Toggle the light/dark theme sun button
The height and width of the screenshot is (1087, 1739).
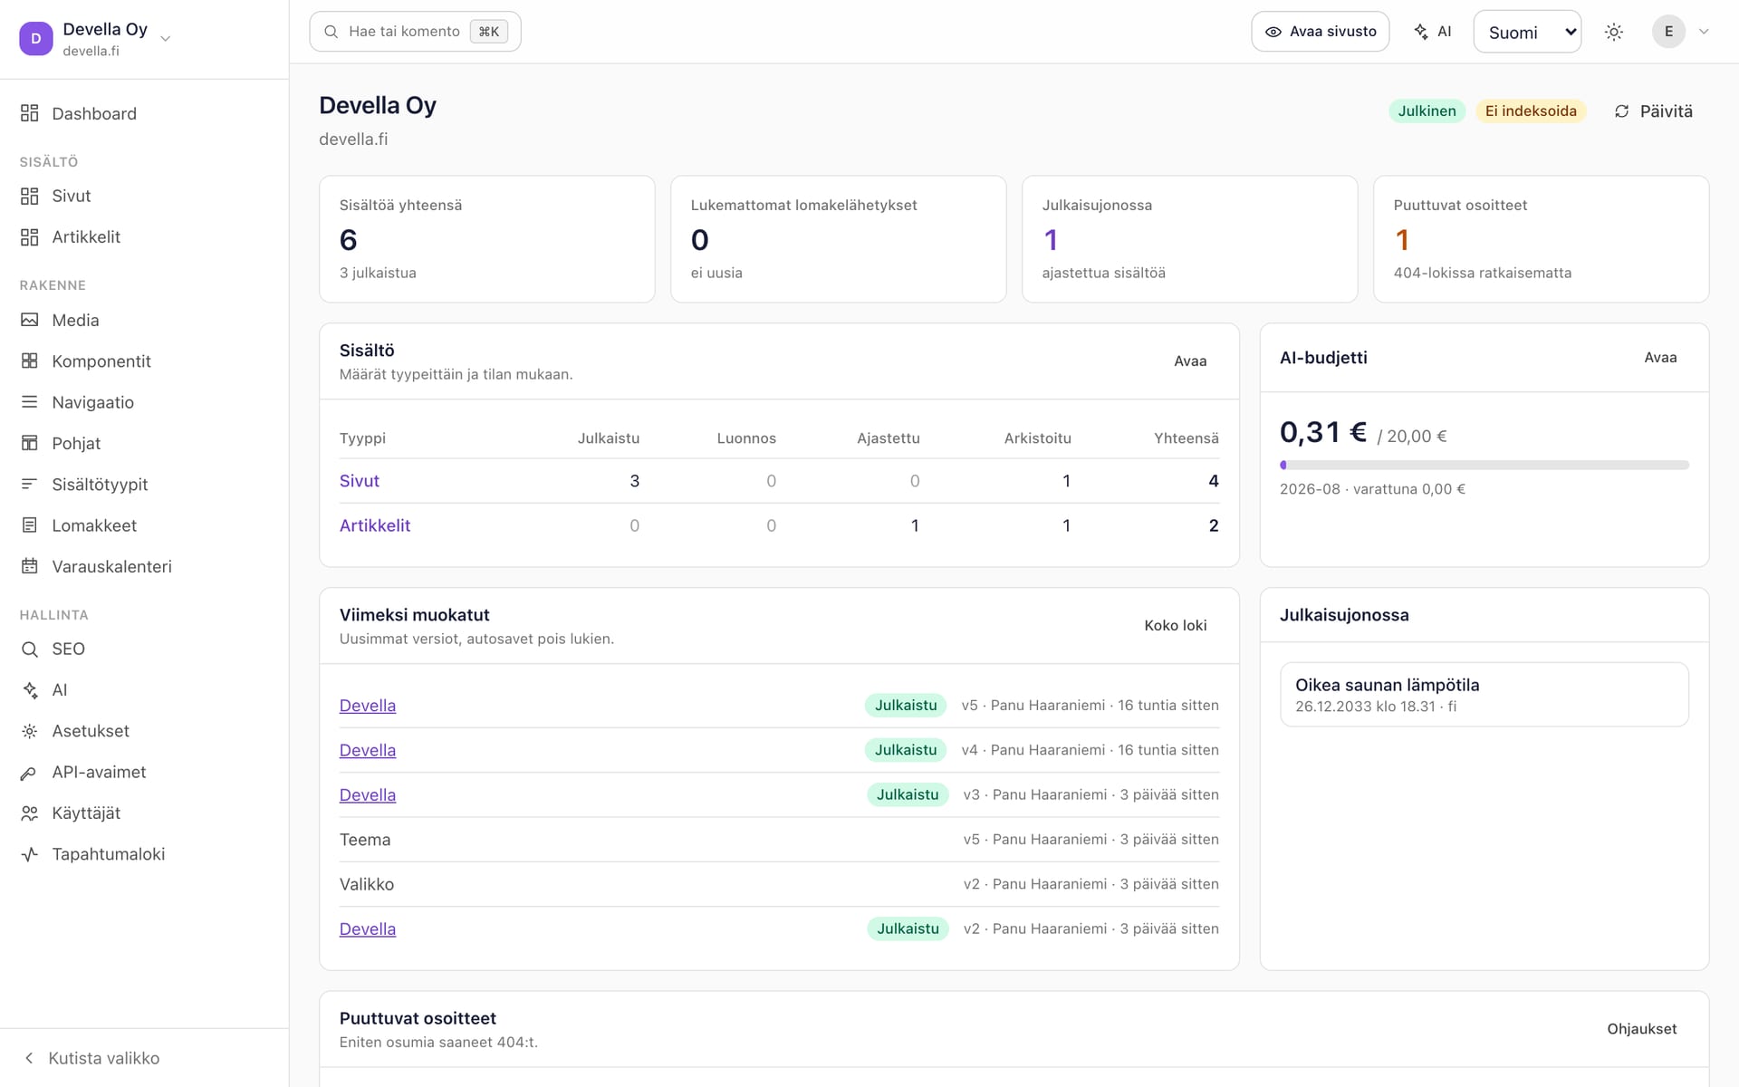(x=1614, y=32)
